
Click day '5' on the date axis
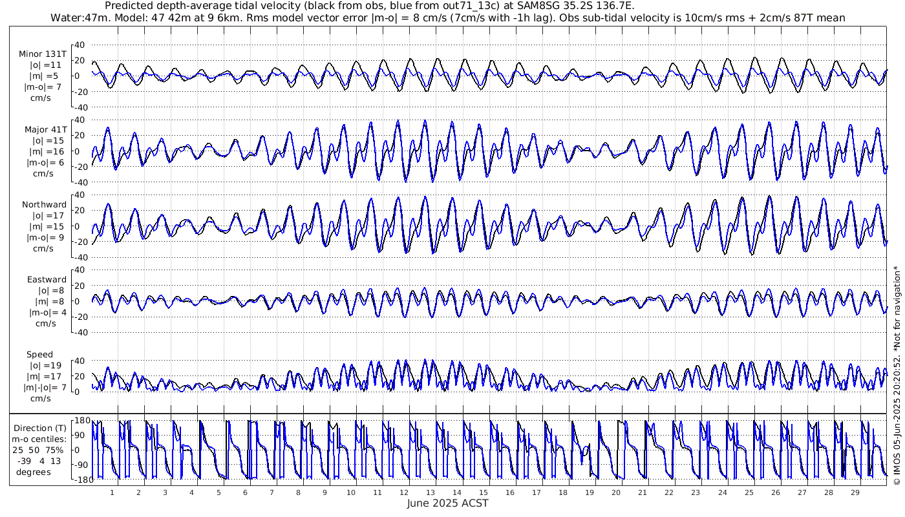point(218,492)
